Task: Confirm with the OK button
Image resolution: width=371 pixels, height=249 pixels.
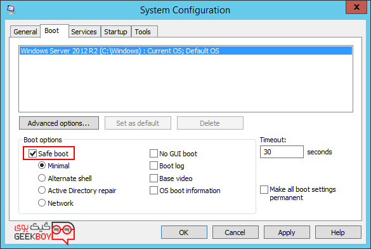Action: click(x=184, y=232)
